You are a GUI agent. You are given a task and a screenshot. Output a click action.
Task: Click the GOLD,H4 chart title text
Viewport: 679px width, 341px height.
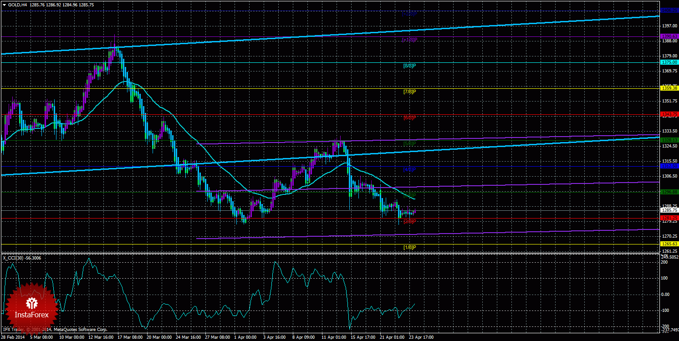click(17, 5)
